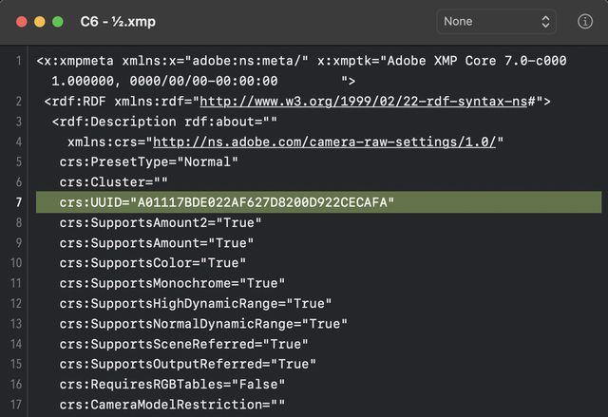The height and width of the screenshot is (417, 608).
Task: Click line number 17 in the gutter
Action: pyautogui.click(x=19, y=404)
